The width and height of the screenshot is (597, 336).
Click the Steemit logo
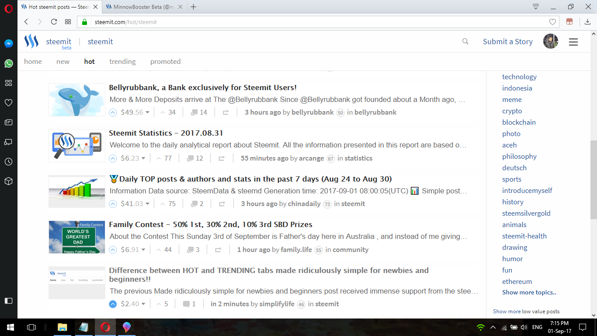(x=31, y=42)
